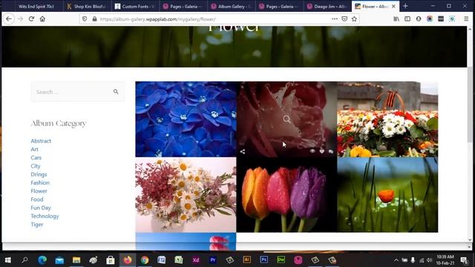Like the rose photo with heart icon
The height and width of the screenshot is (267, 475).
click(321, 151)
